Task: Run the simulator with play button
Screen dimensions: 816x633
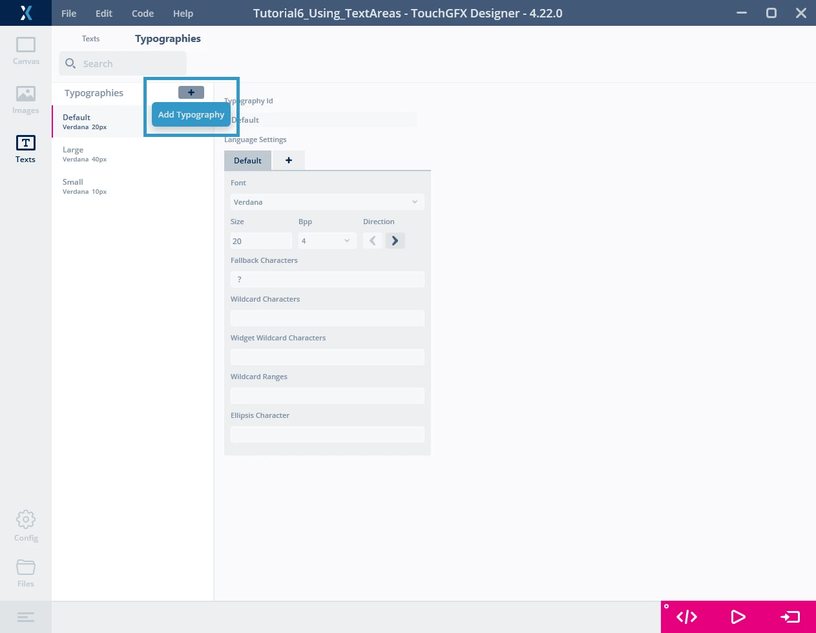Action: pos(738,617)
